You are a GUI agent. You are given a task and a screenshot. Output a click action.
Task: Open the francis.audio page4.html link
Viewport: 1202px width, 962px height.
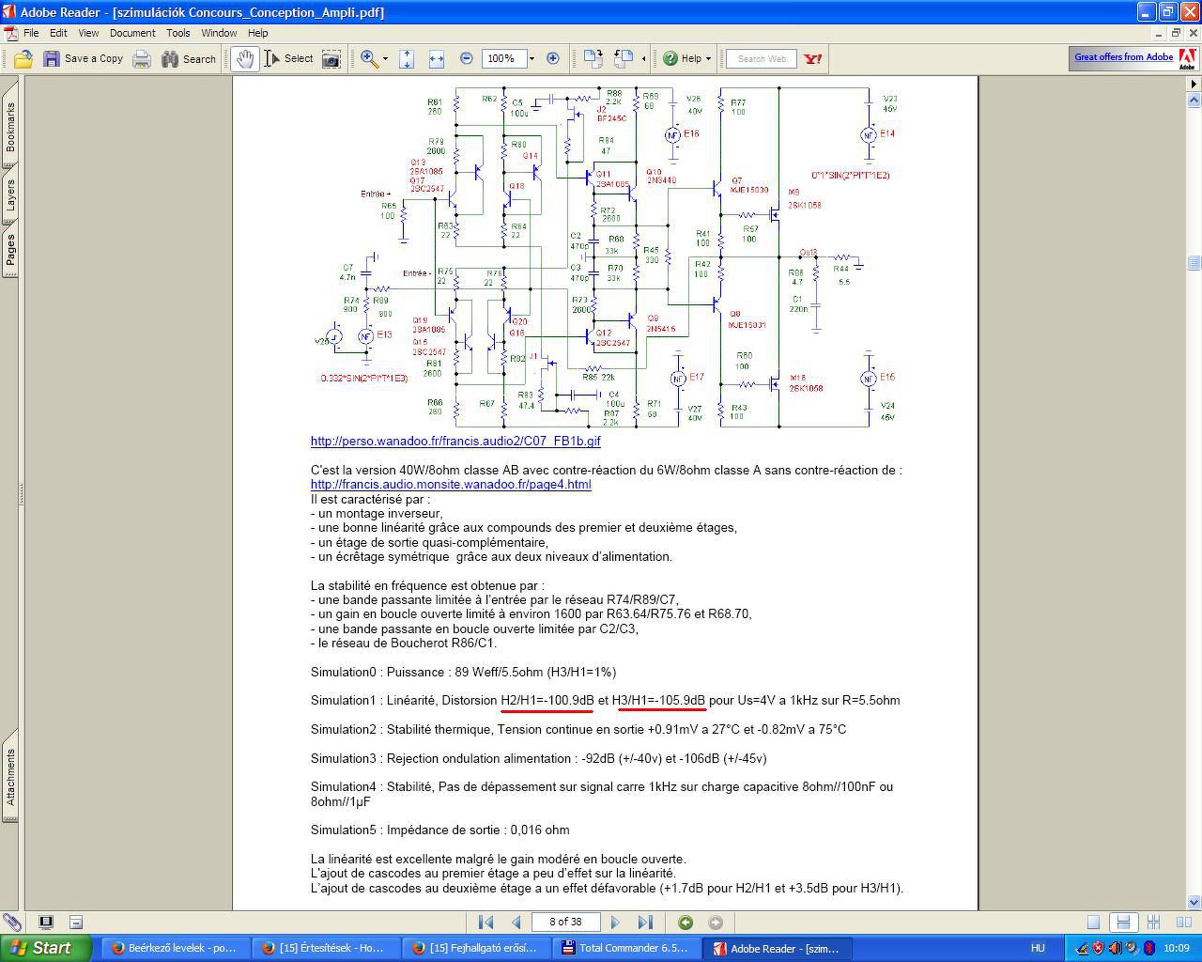[x=451, y=485]
